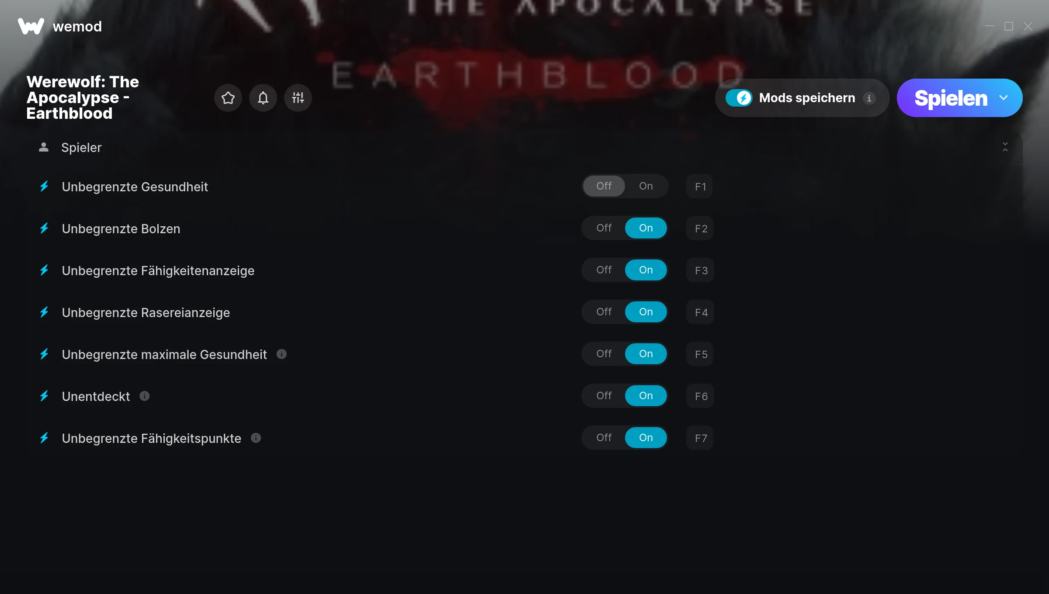Screen dimensions: 1049x594
Task: Open the sliders settings icon
Action: [298, 98]
